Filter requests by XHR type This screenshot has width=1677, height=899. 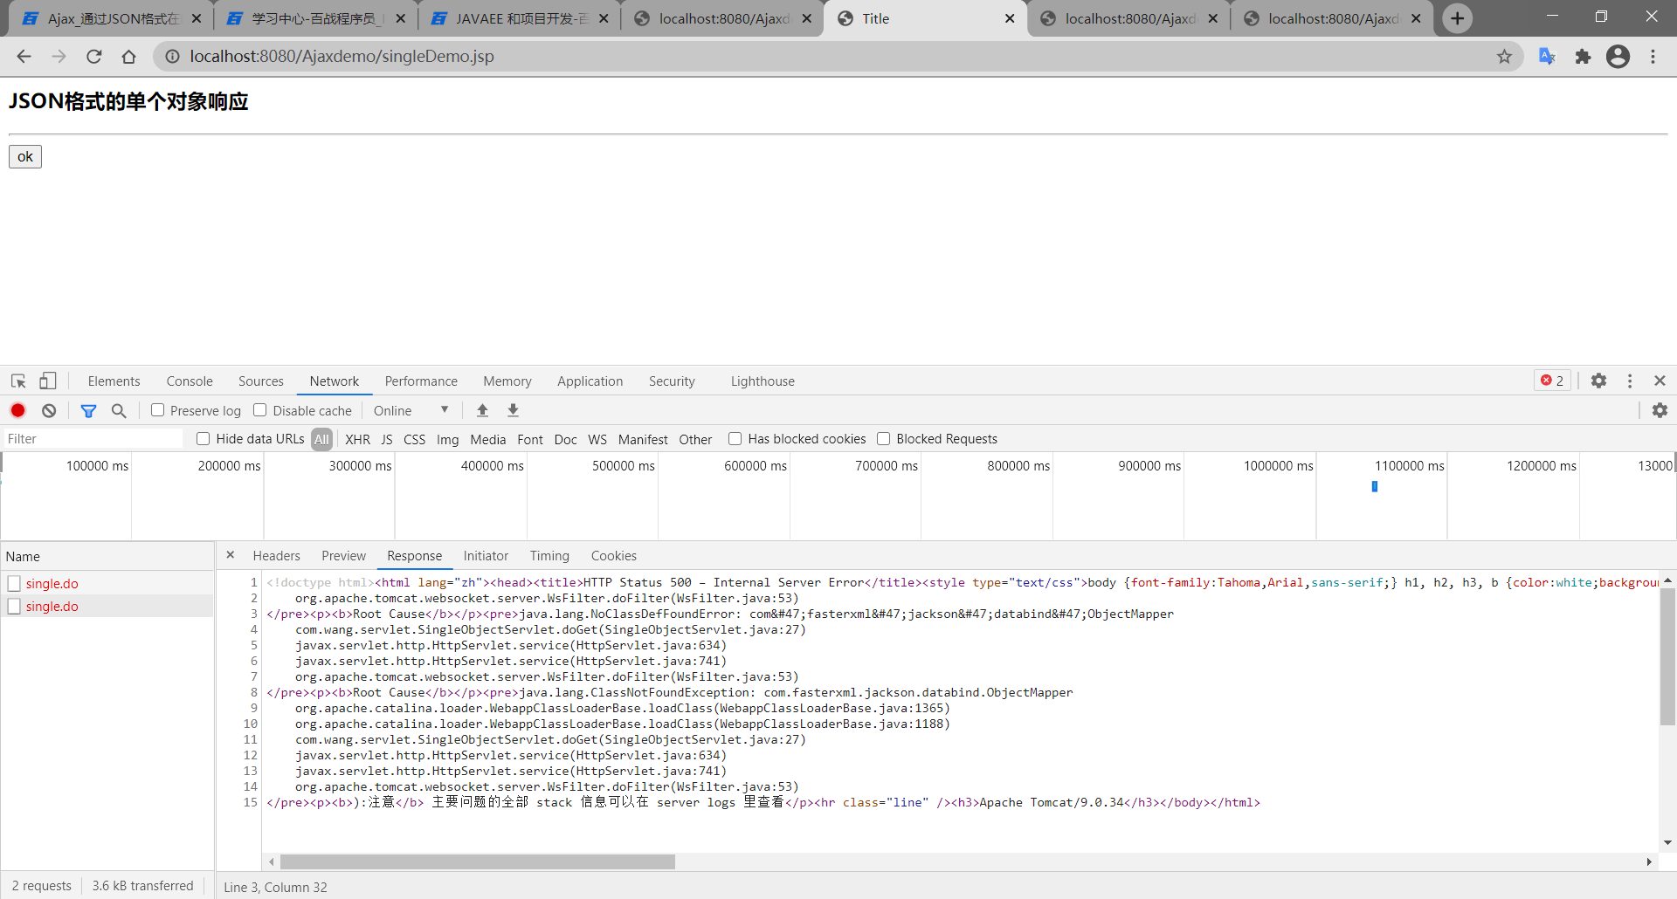tap(357, 439)
